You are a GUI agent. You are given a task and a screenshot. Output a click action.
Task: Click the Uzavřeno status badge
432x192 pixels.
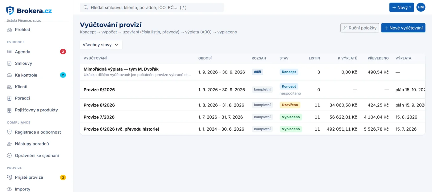click(290, 105)
